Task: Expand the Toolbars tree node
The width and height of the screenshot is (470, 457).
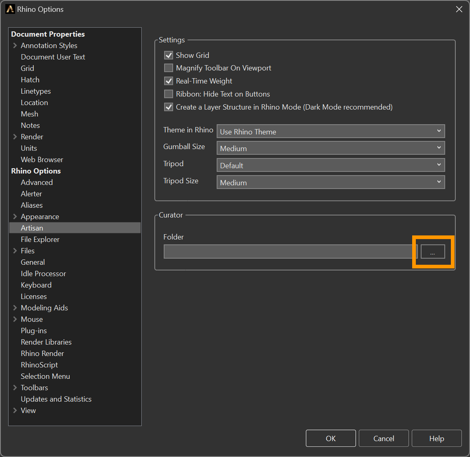Action: [15, 388]
